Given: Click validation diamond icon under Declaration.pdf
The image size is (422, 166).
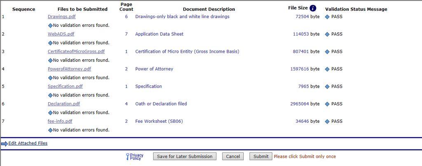Looking at the screenshot, I should [50, 113].
